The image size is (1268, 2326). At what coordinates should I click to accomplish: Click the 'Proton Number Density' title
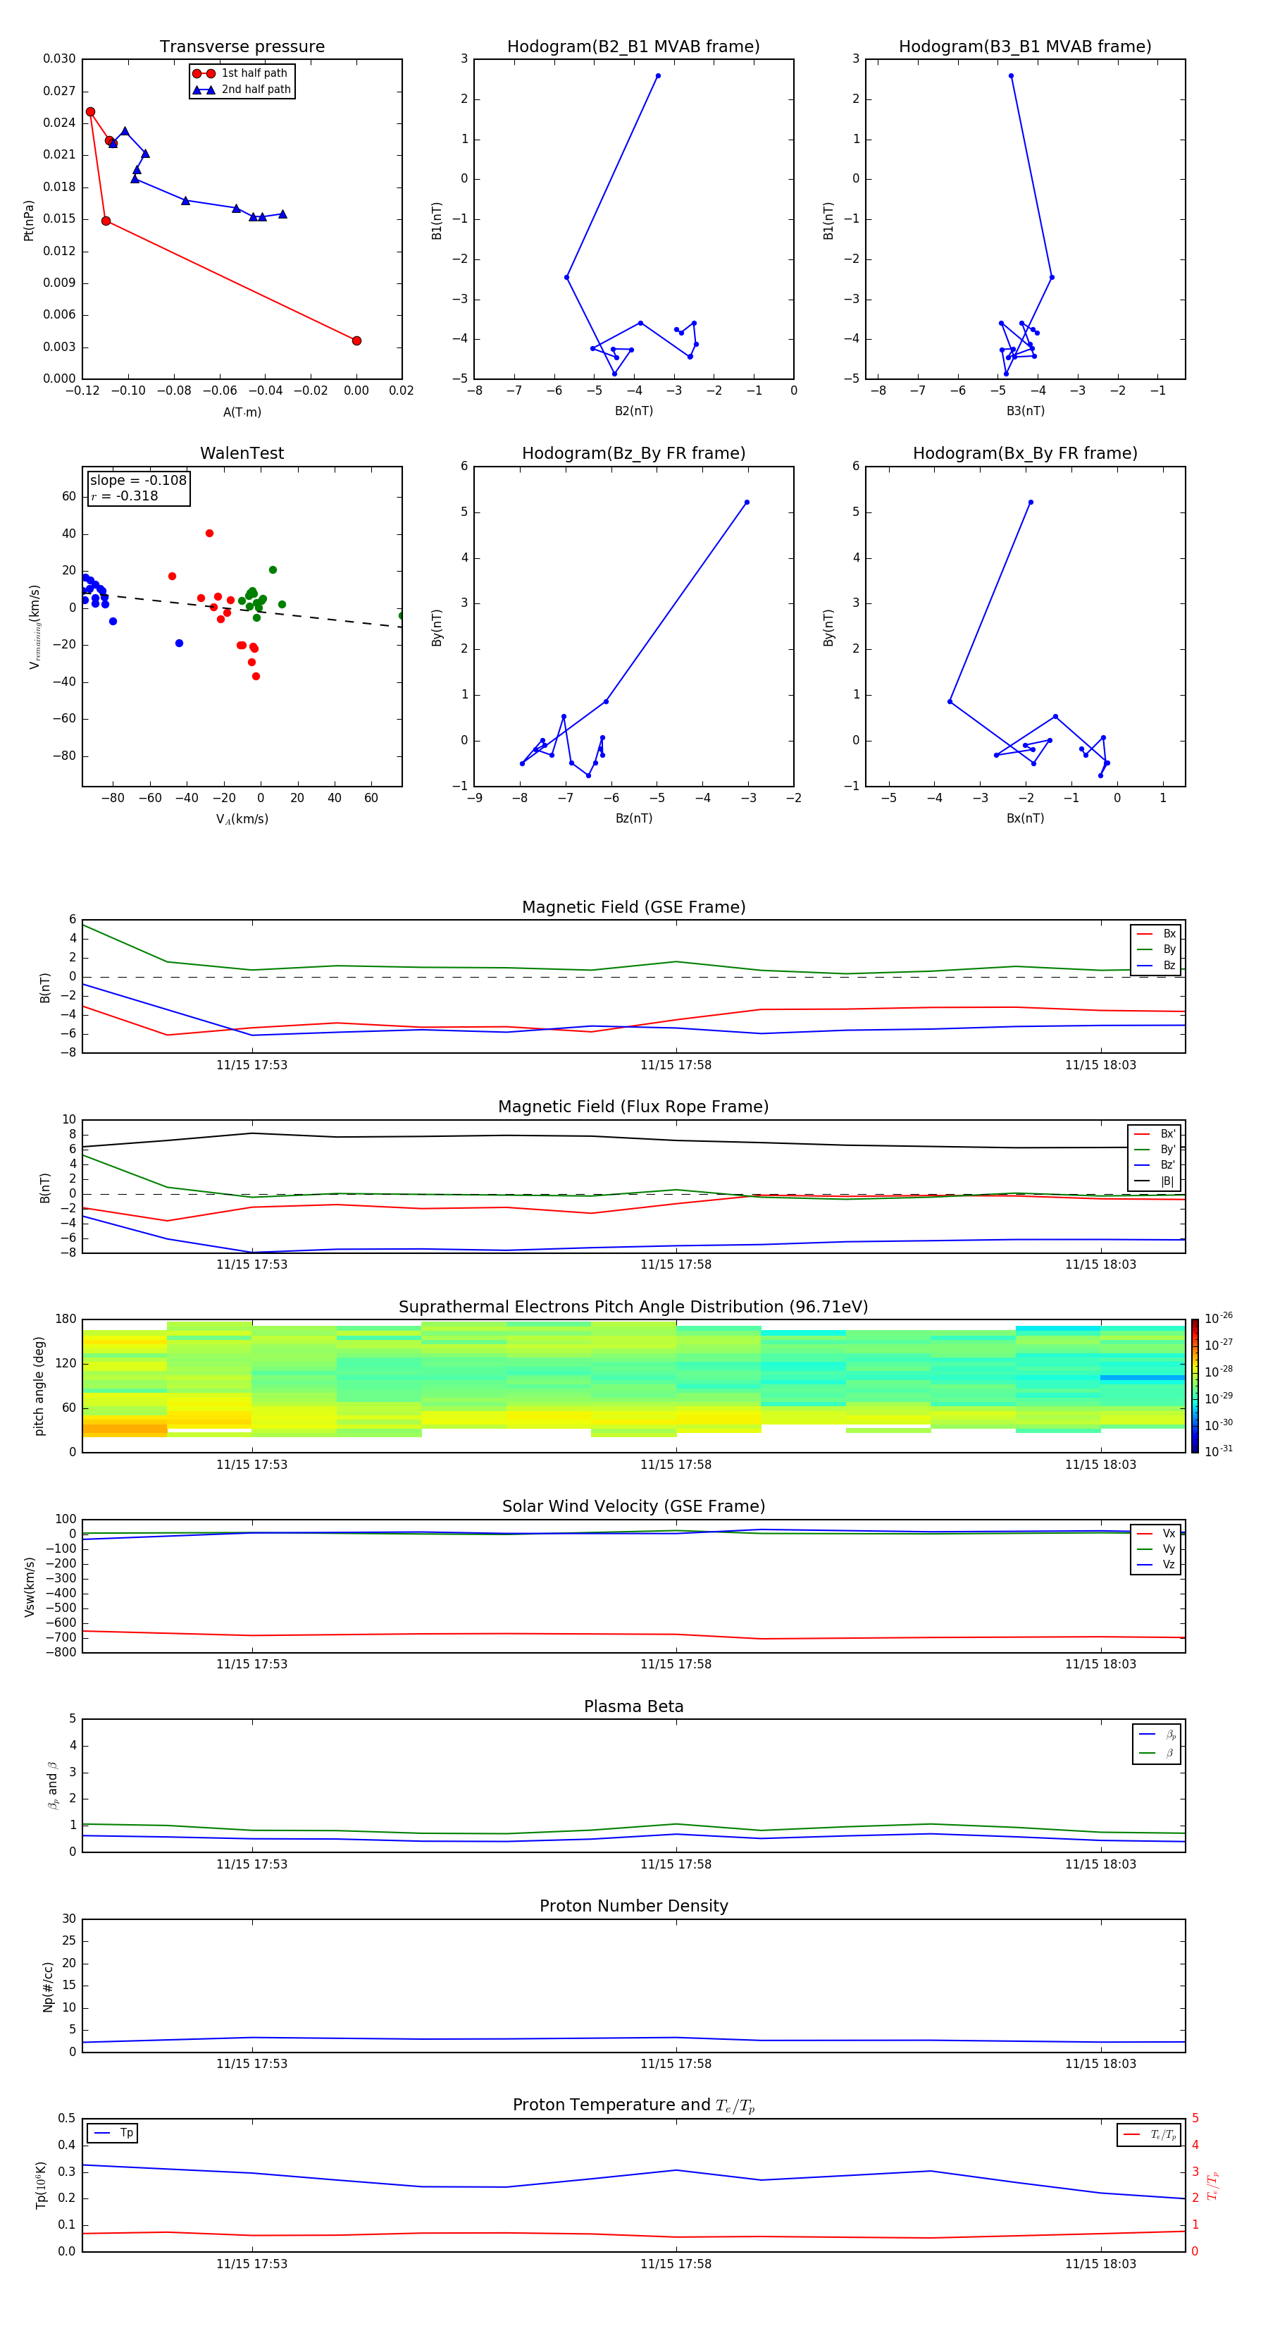point(633,1906)
